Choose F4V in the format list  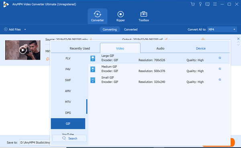68,69
